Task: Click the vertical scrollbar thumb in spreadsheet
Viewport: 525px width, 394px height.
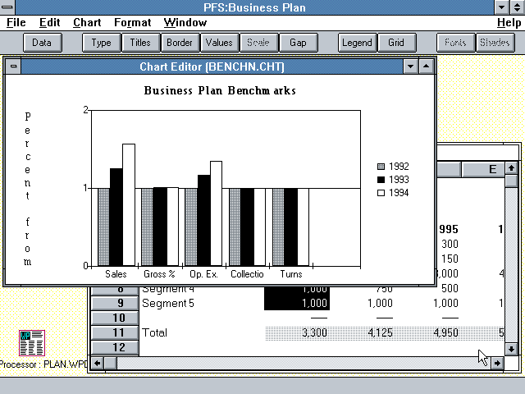Action: pos(511,181)
